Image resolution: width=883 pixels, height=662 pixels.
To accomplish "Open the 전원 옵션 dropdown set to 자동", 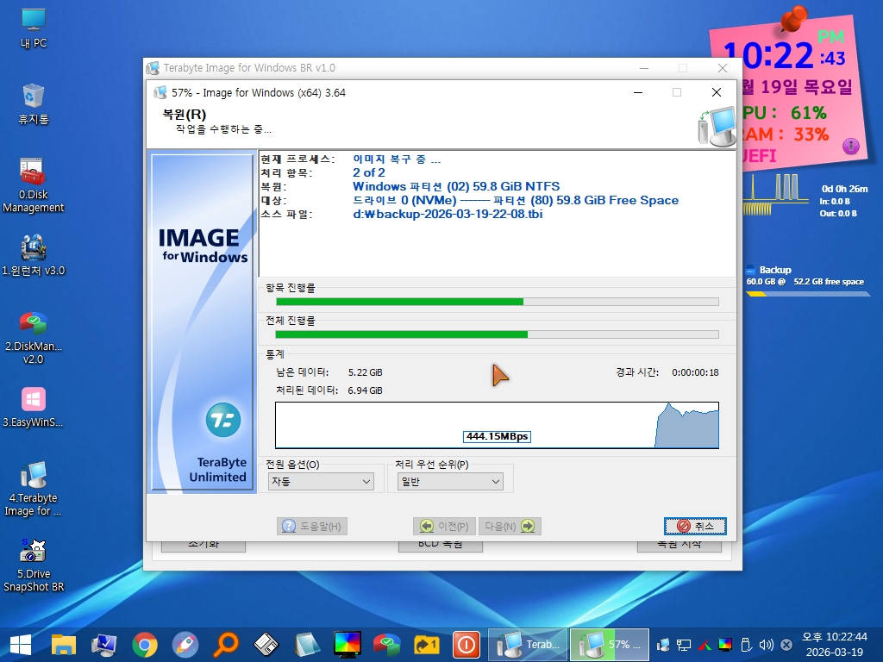I will pyautogui.click(x=321, y=481).
